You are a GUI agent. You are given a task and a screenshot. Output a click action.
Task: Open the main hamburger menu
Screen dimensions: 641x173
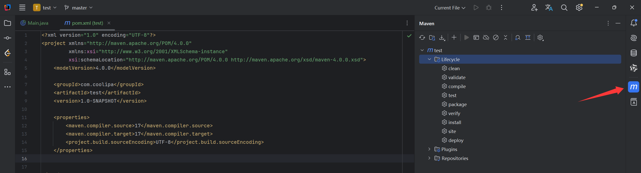22,8
